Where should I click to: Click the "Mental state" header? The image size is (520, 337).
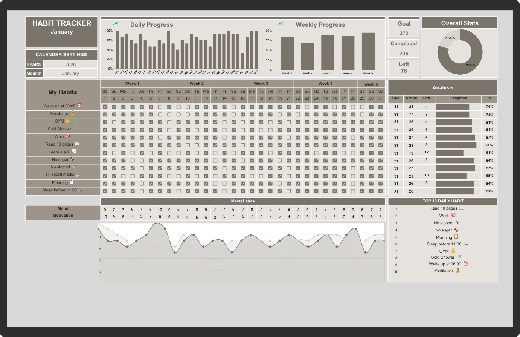point(243,201)
